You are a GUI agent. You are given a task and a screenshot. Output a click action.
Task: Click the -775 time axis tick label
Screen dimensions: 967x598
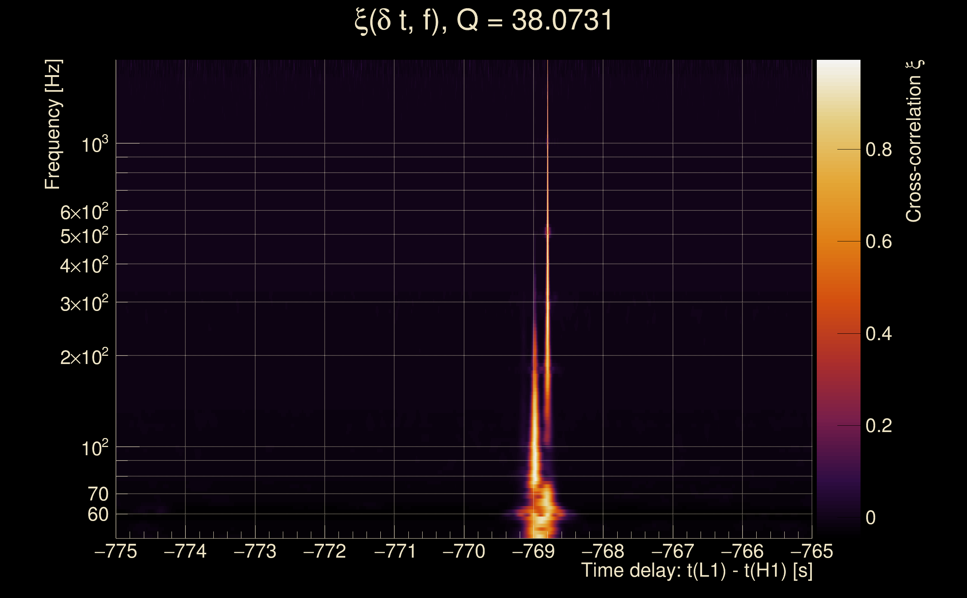(116, 551)
